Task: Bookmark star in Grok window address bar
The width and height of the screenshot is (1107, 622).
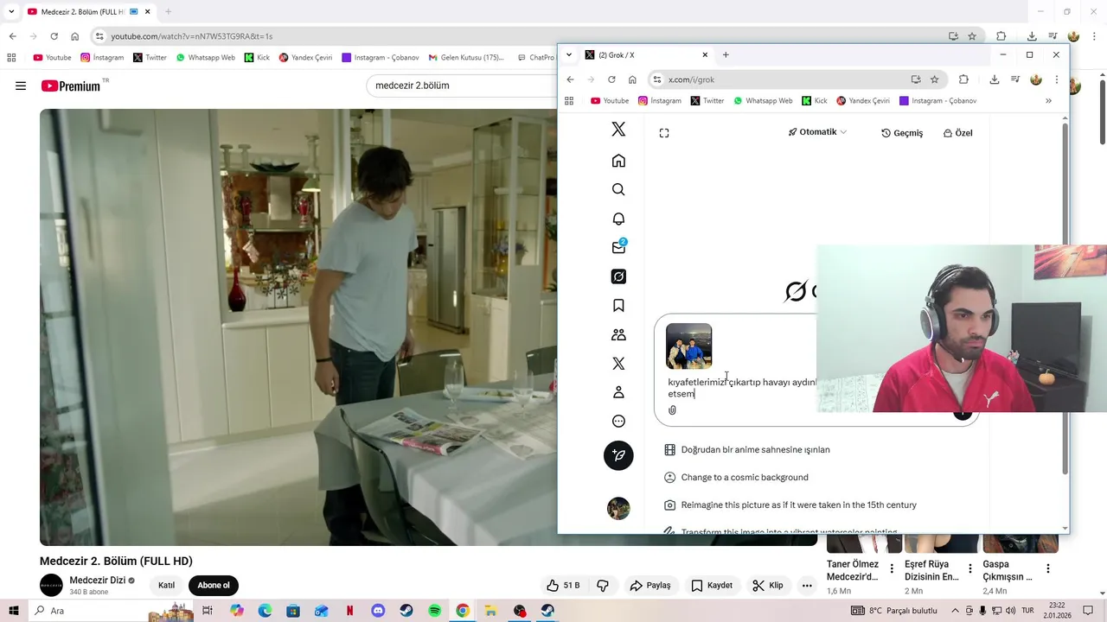Action: click(x=935, y=79)
